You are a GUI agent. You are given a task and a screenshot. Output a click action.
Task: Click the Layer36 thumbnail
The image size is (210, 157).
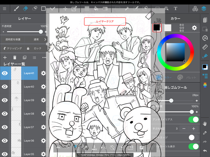[x=16, y=141]
